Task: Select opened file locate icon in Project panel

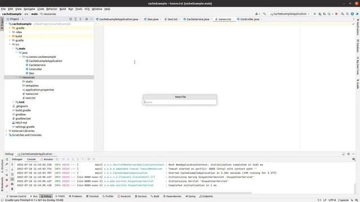Action: pos(70,19)
